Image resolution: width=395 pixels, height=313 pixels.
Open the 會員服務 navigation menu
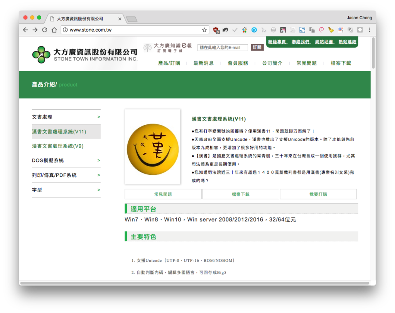tap(238, 63)
